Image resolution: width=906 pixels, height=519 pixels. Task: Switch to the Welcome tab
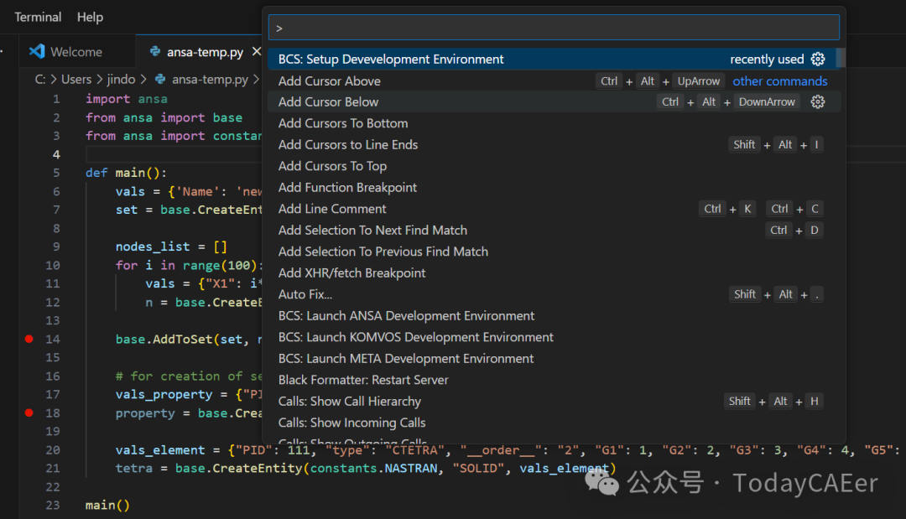click(x=76, y=51)
